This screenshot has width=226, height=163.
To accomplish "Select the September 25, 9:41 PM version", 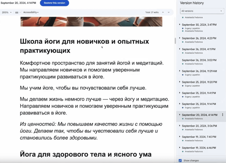I will pyautogui.click(x=198, y=93).
